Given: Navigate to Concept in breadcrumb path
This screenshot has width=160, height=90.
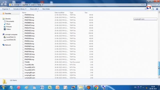Looking at the screenshot, I should (17, 5).
